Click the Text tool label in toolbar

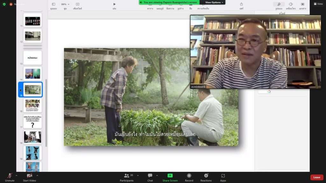point(170,9)
